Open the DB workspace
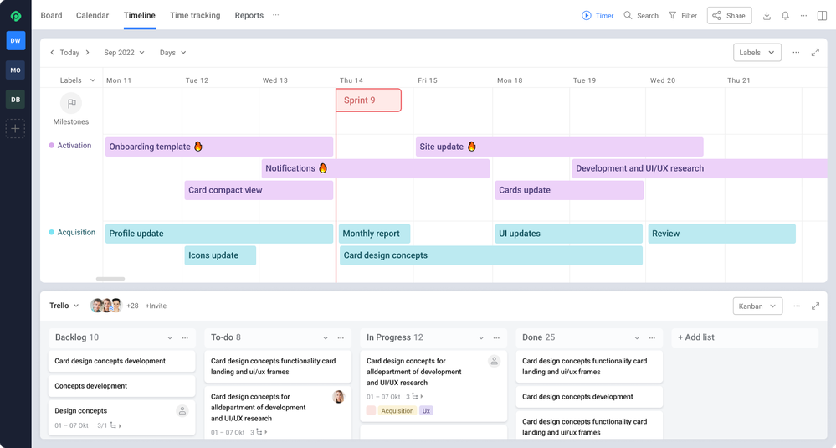This screenshot has width=836, height=448. click(15, 100)
